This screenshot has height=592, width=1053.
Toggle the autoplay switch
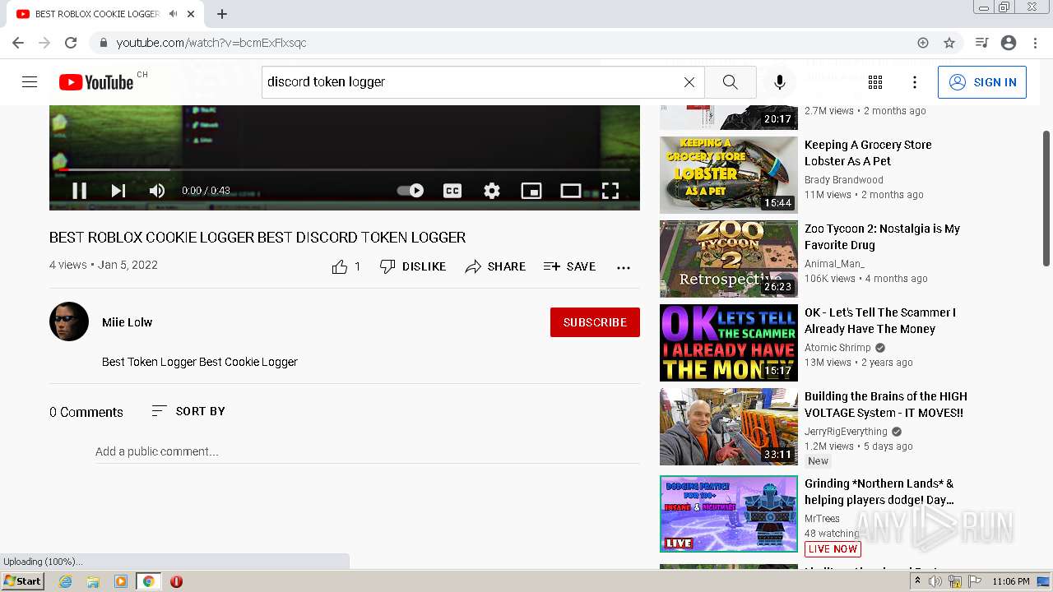[410, 191]
